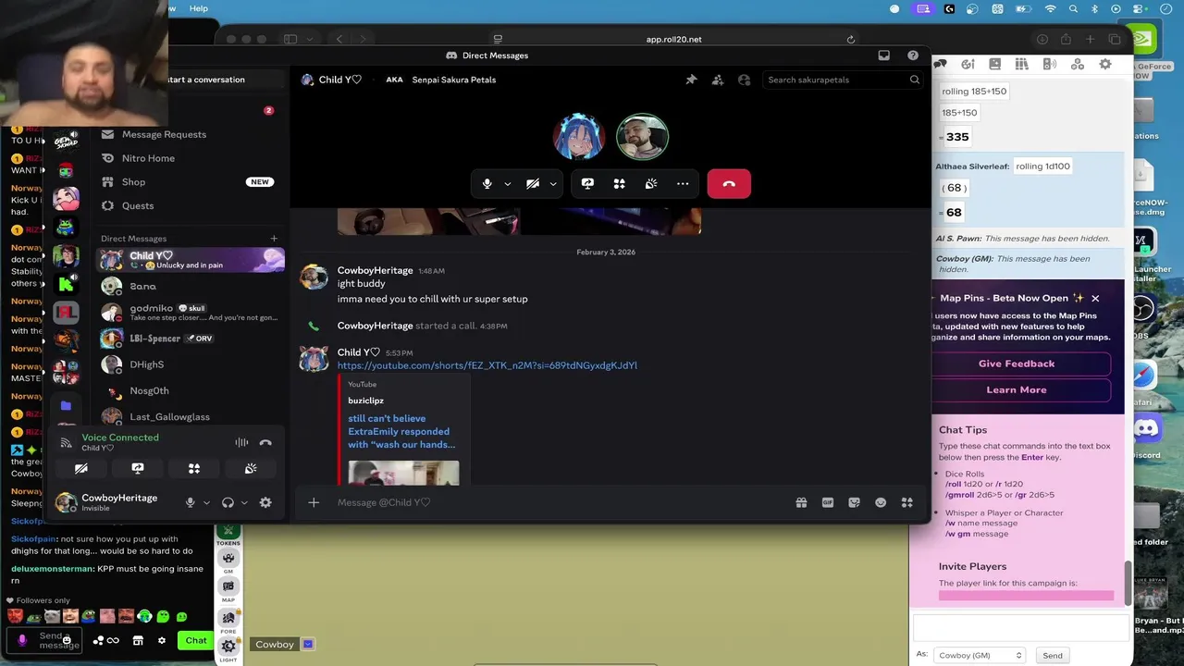Open soundboard from Voice Connected panel
This screenshot has width=1184, height=666.
point(251,469)
